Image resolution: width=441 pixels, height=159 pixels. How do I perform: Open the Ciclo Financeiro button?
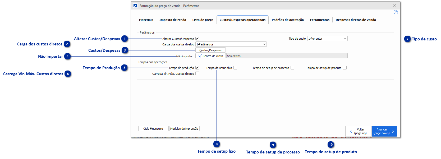153,129
